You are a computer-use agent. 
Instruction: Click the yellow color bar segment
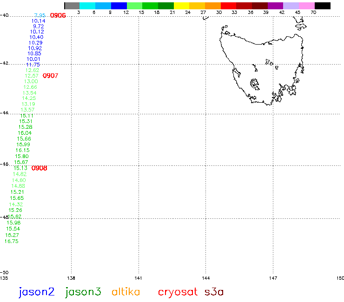click(x=181, y=6)
